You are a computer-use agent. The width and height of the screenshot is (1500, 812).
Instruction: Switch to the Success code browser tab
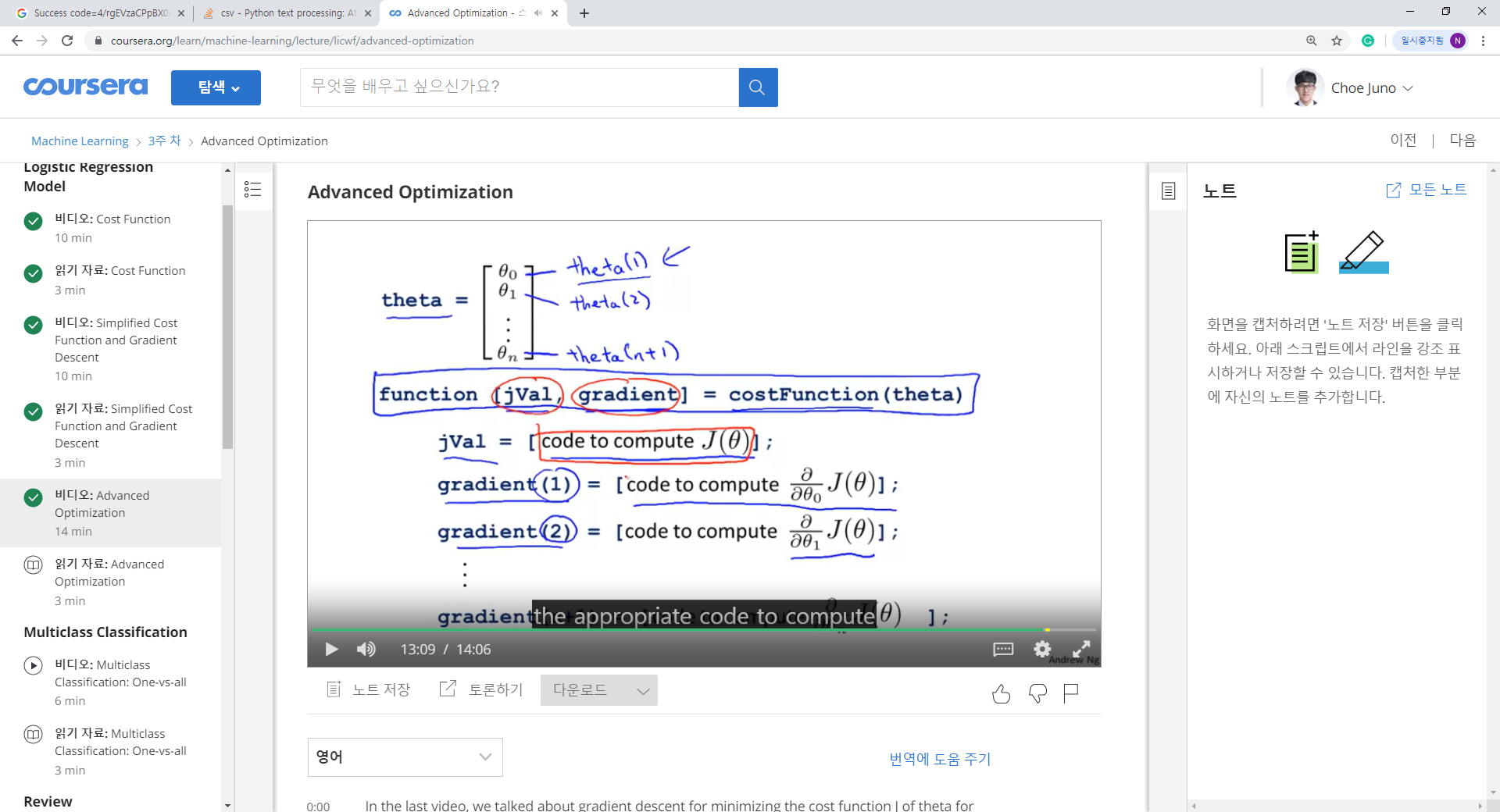pos(100,13)
